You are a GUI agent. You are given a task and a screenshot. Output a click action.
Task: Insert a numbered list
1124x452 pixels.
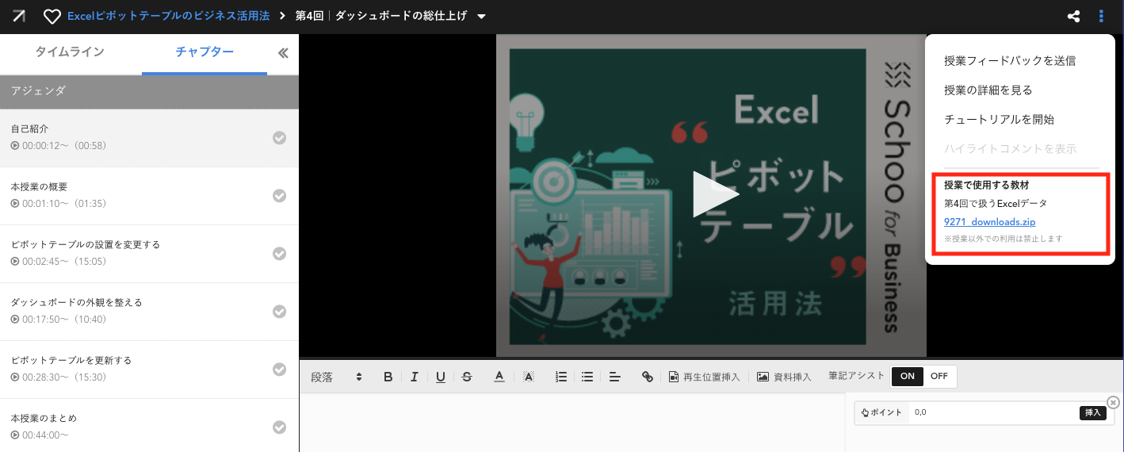(561, 377)
